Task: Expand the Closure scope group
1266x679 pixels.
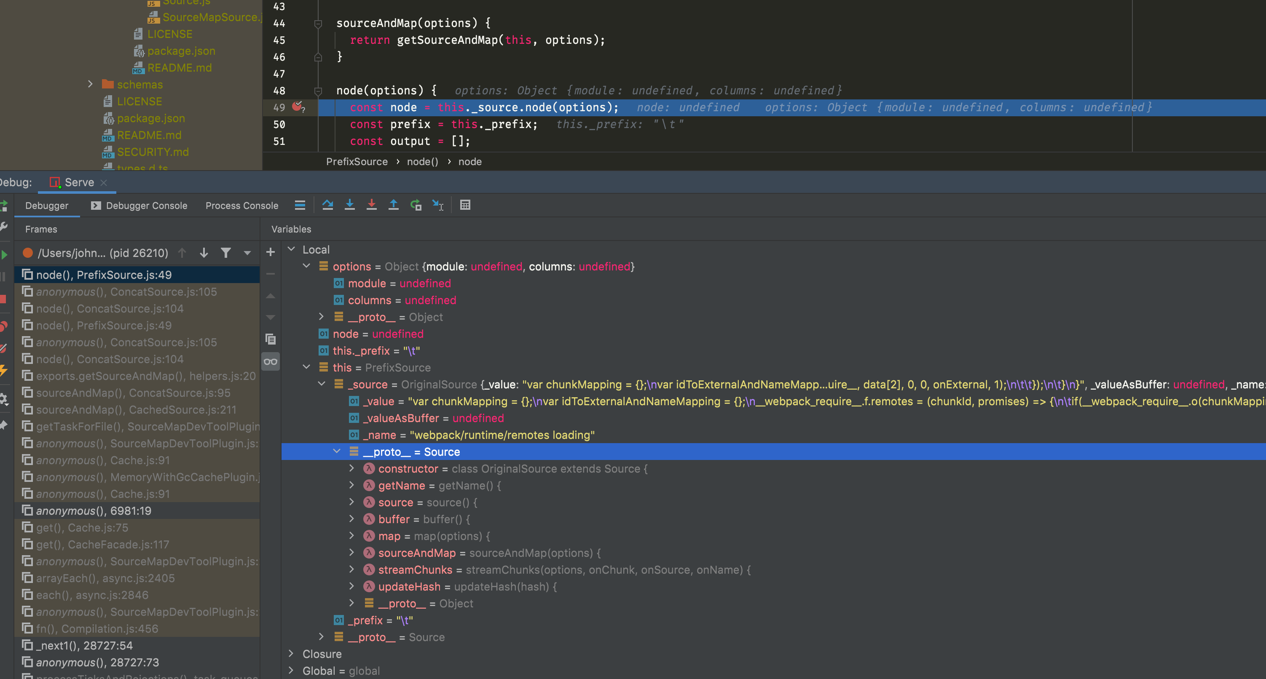Action: point(291,653)
